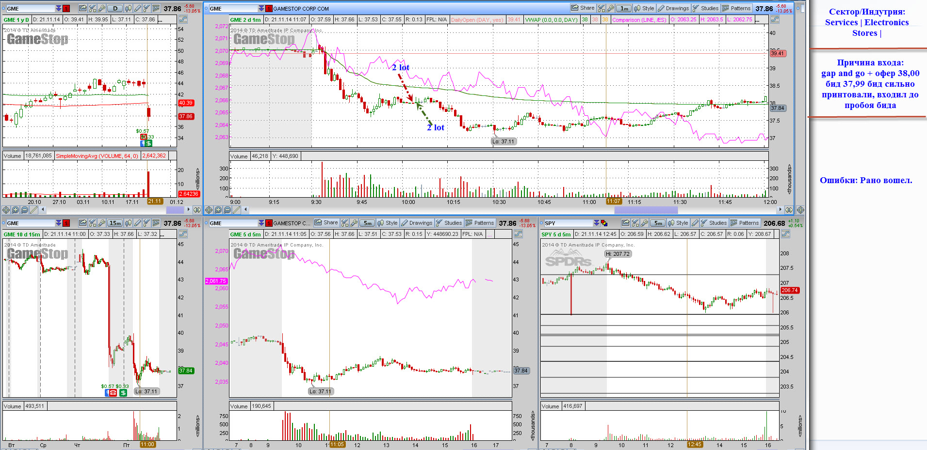The image size is (927, 450).
Task: Click the Patterns button in GME 5m chart
Action: [x=480, y=223]
